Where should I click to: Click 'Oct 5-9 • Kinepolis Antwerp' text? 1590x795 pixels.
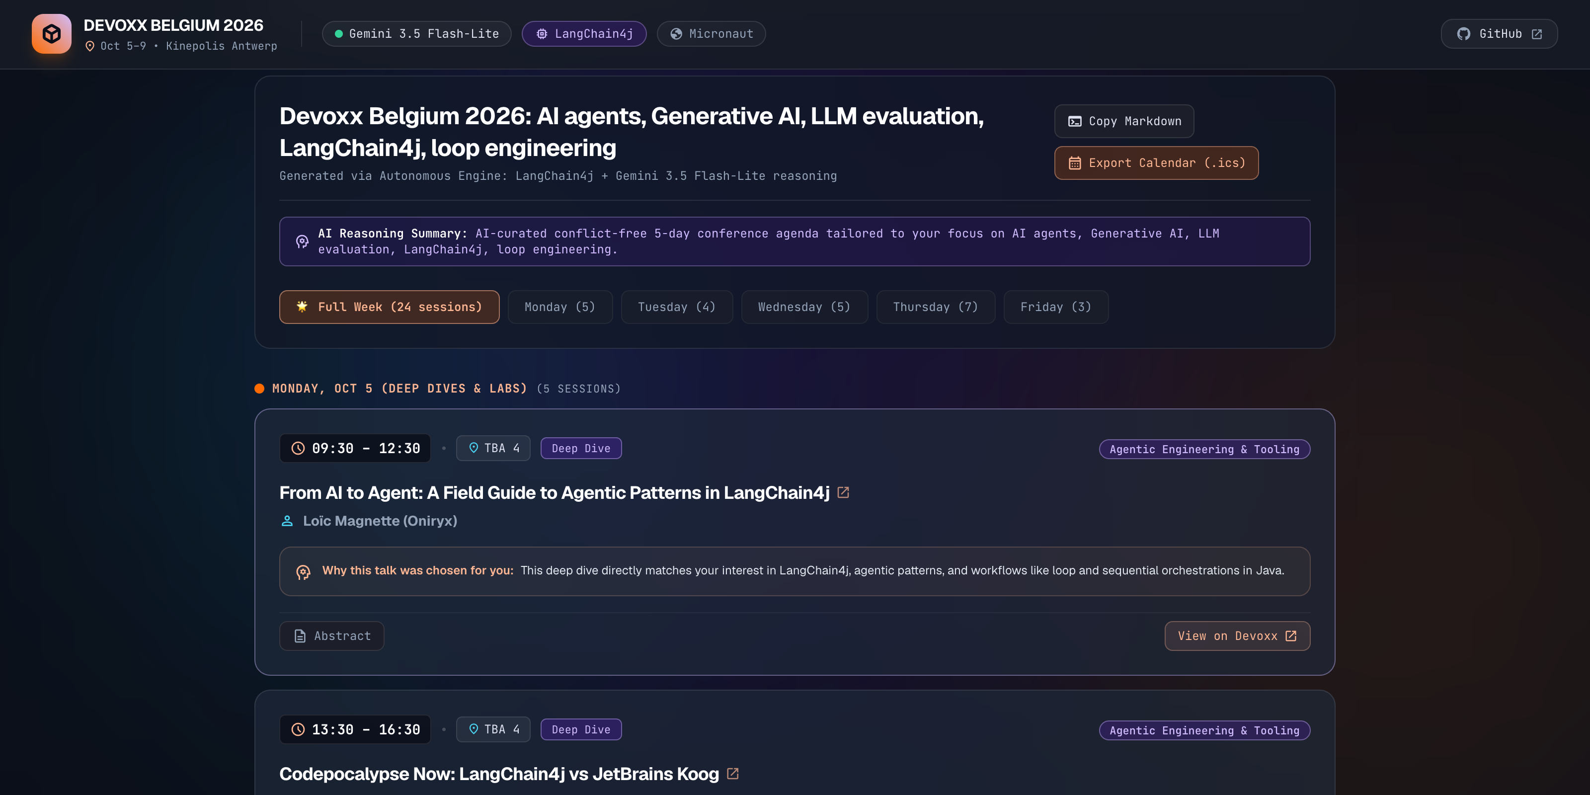pyautogui.click(x=188, y=46)
